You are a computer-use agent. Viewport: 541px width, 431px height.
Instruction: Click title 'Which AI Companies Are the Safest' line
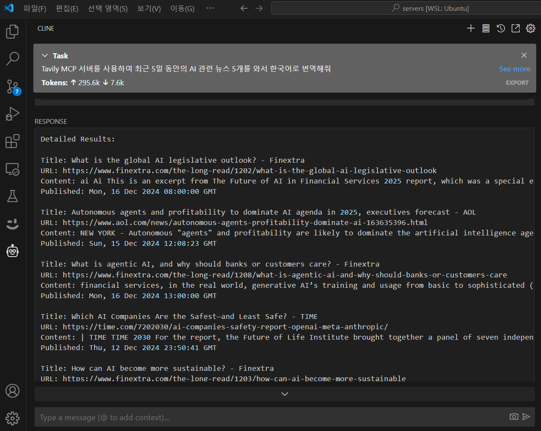click(179, 316)
